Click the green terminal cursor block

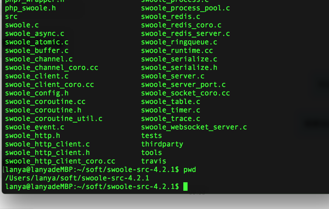point(185,187)
